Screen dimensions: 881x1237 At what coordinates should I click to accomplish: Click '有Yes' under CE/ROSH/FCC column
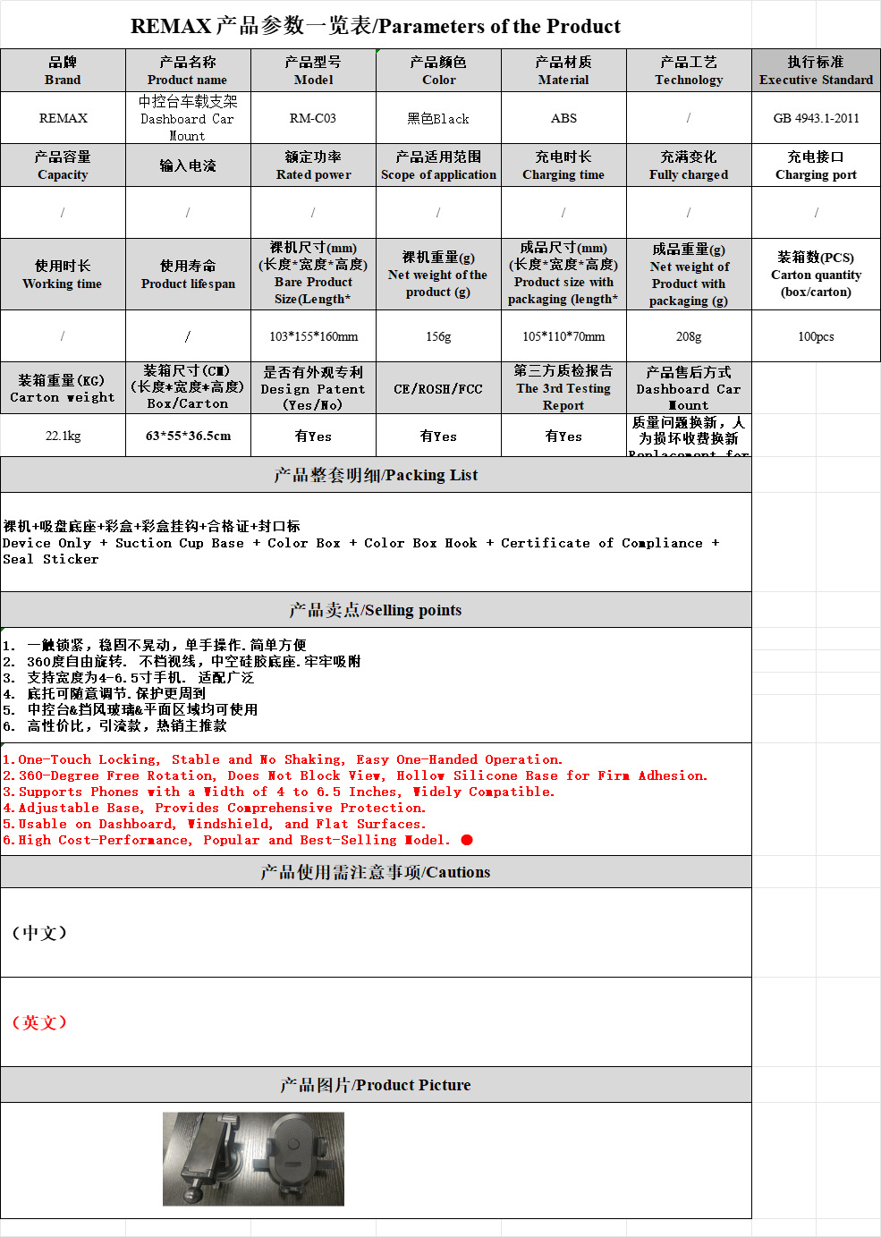[x=438, y=436]
